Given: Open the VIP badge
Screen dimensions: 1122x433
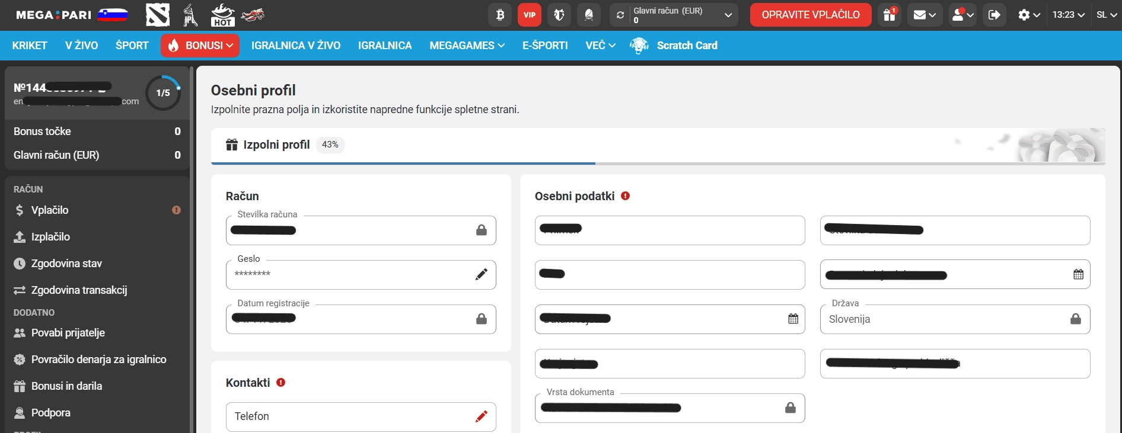Looking at the screenshot, I should click(530, 15).
